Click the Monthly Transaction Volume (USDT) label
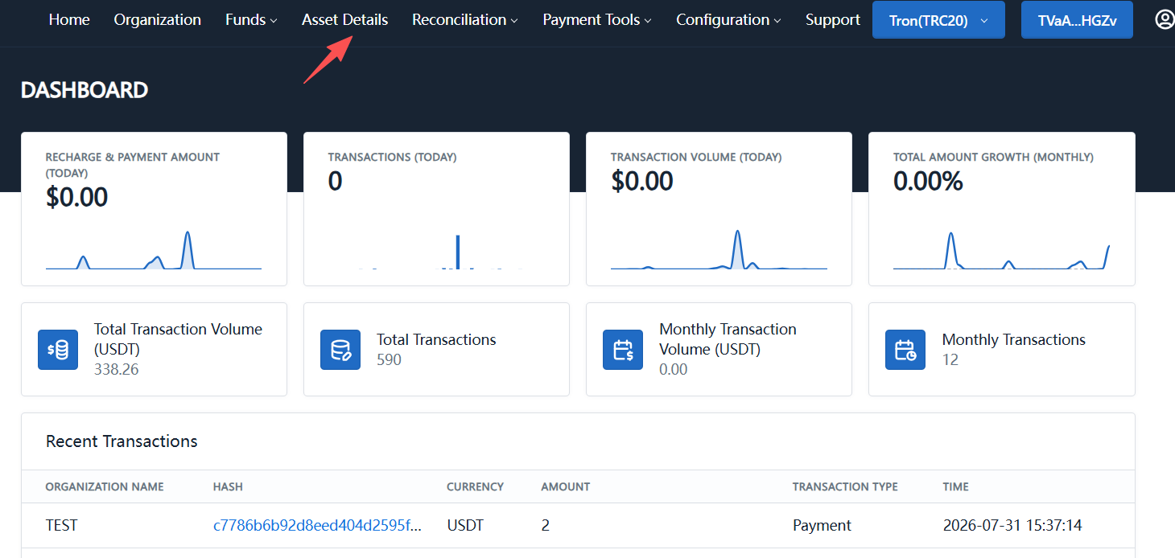 pyautogui.click(x=728, y=339)
